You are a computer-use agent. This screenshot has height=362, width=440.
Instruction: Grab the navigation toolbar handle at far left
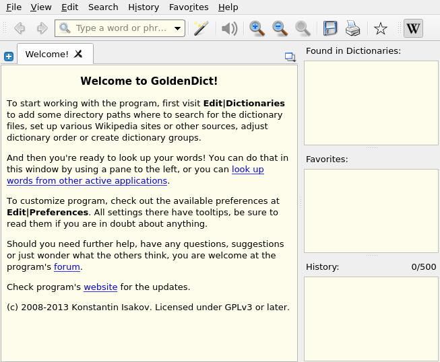pos(5,28)
